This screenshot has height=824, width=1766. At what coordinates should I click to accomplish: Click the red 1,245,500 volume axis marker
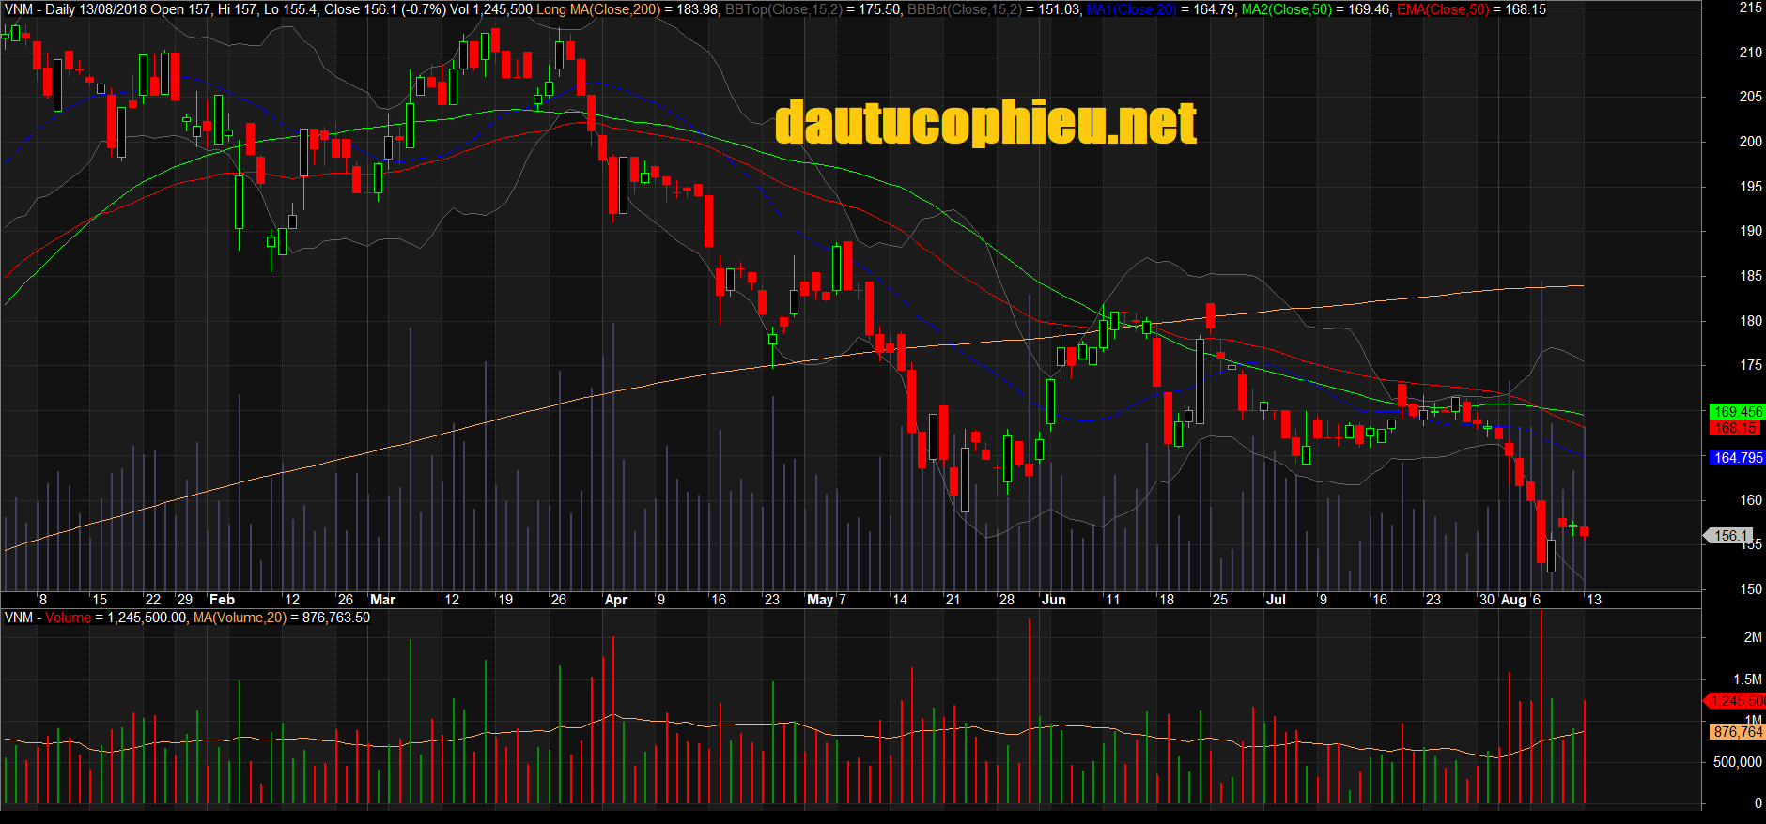[x=1736, y=701]
